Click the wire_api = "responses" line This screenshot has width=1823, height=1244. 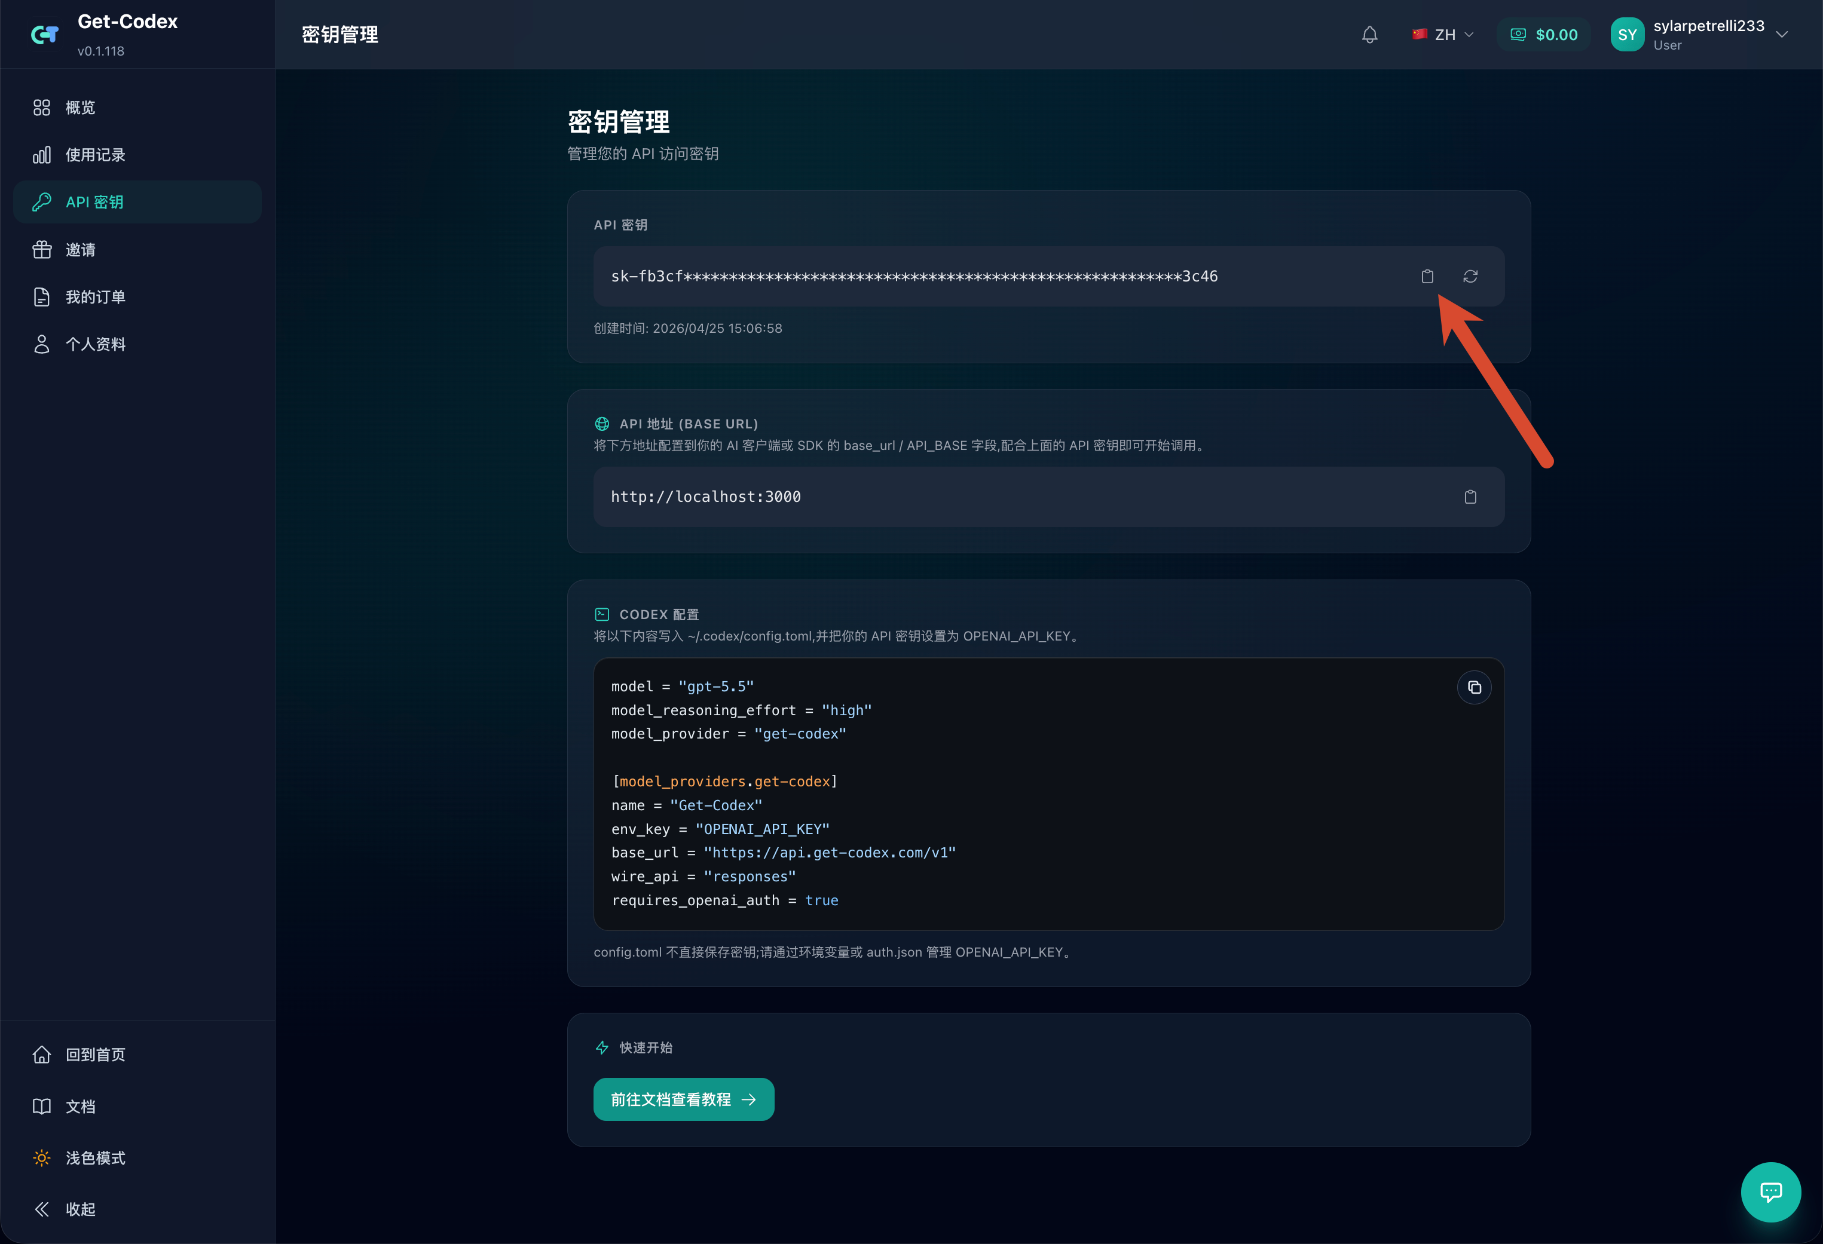[x=703, y=876]
